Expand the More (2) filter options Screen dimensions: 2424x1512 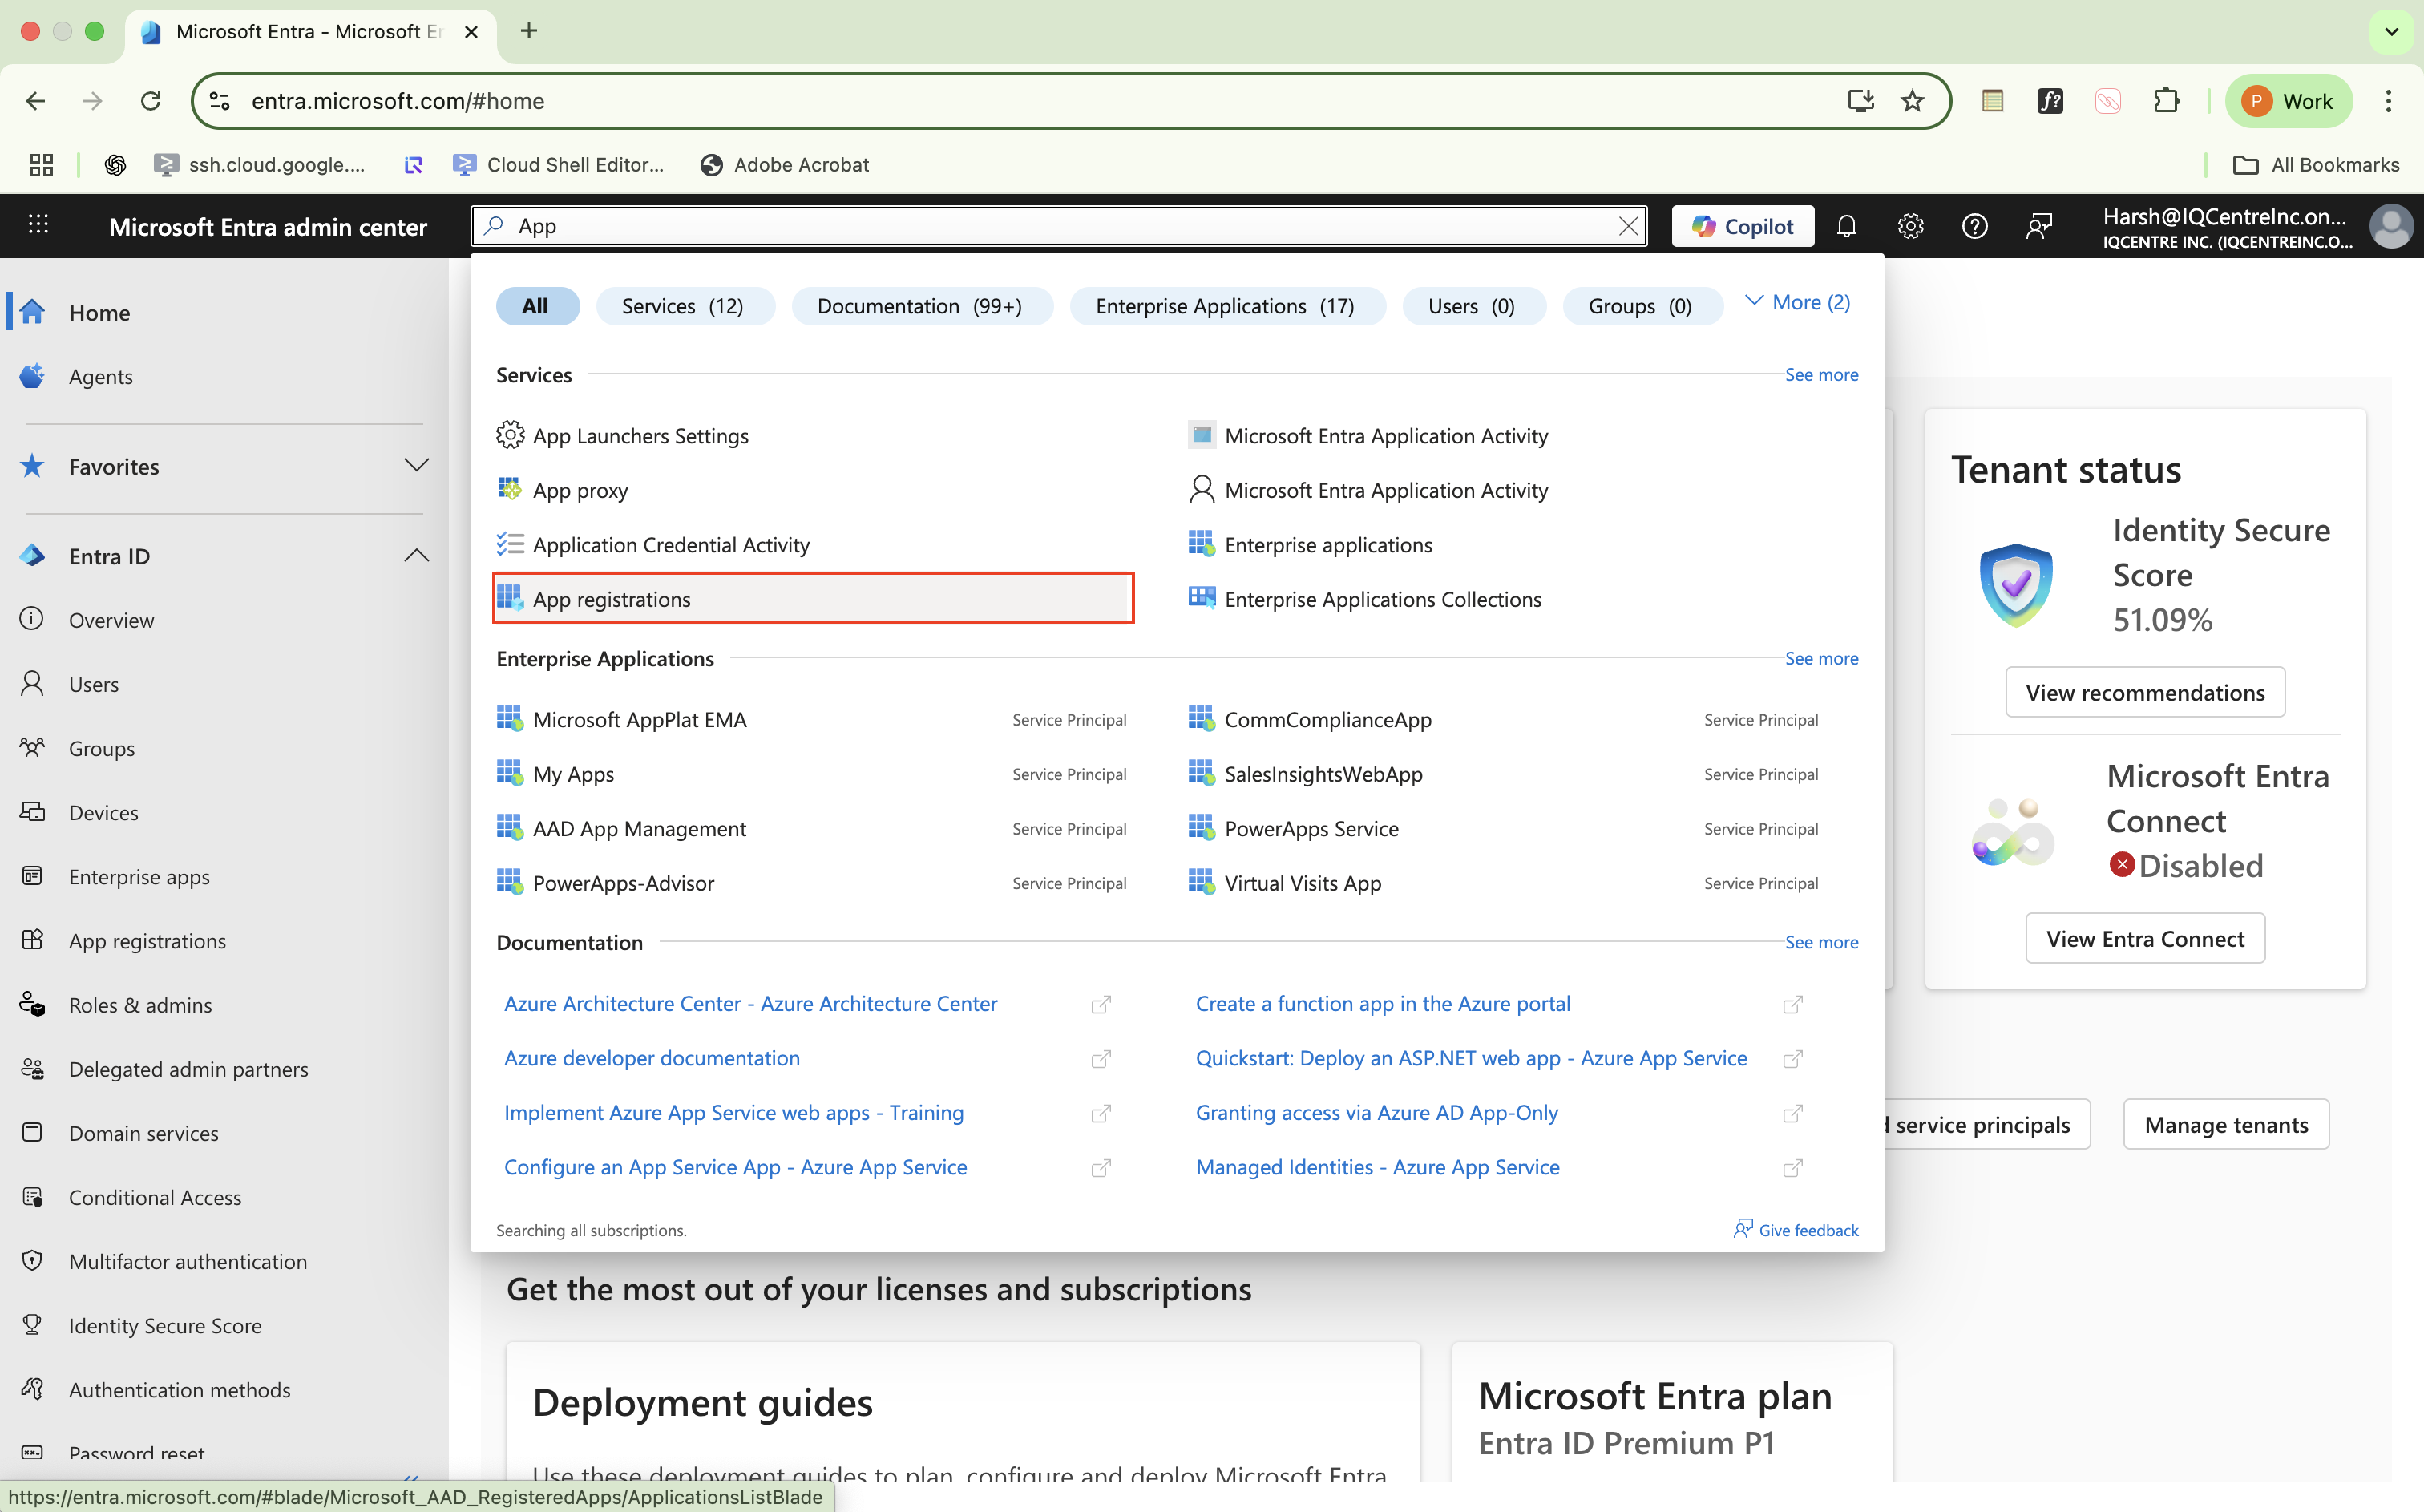(x=1797, y=302)
